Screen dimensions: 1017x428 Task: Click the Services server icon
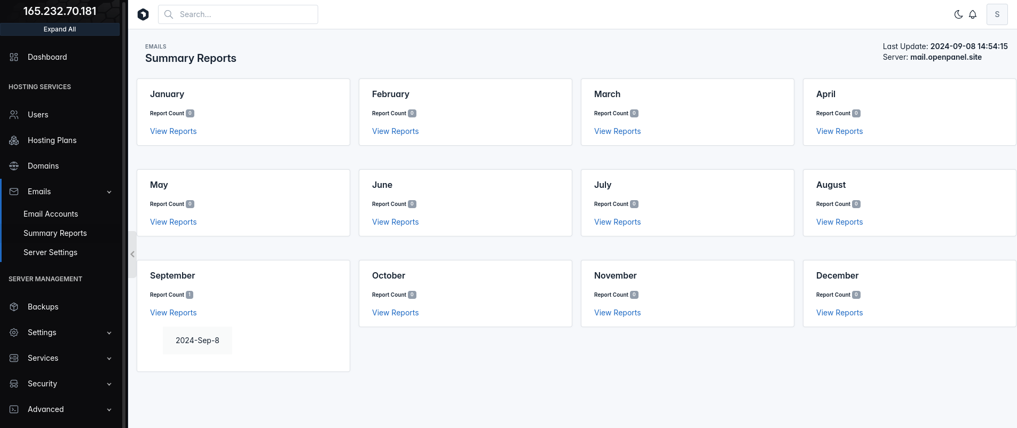[14, 358]
